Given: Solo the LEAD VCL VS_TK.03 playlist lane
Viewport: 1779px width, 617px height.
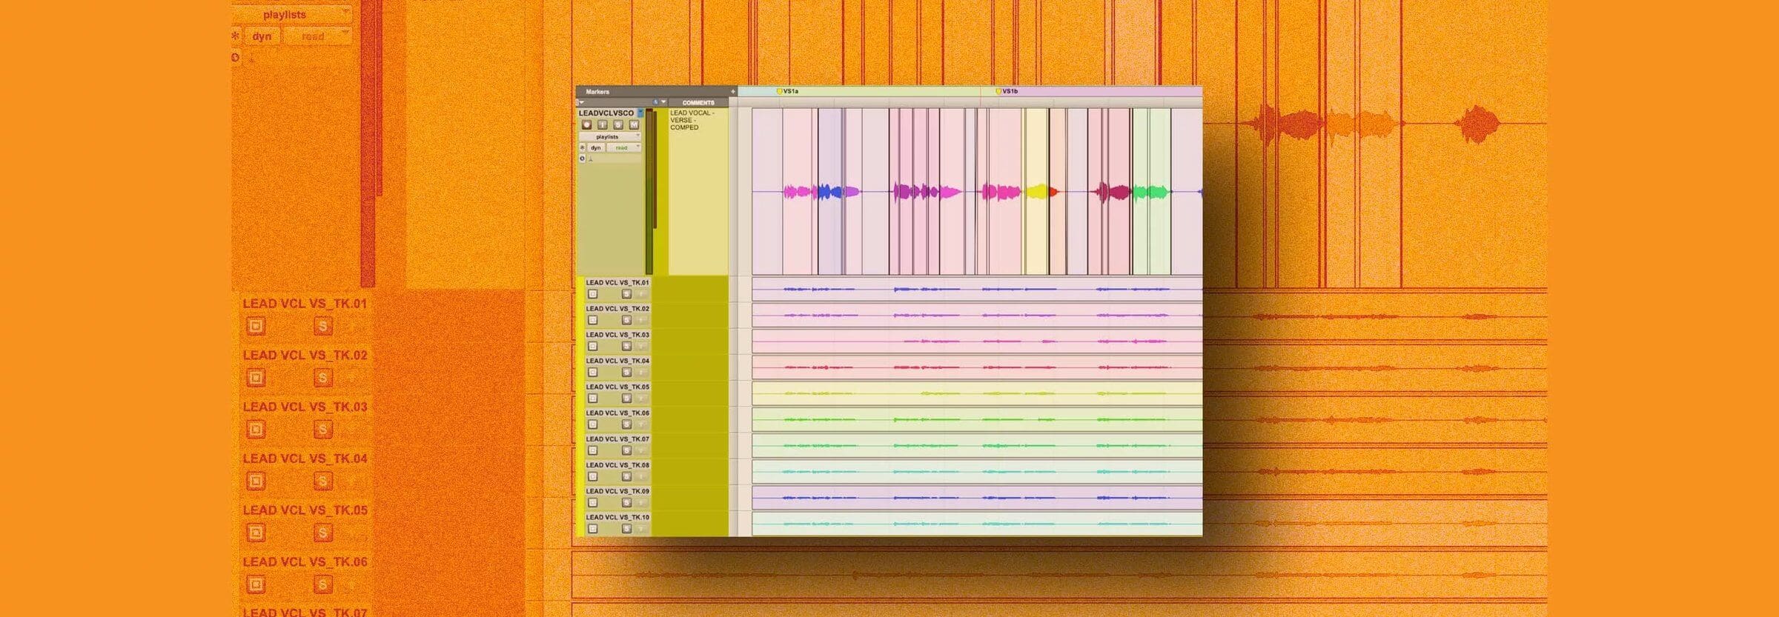Looking at the screenshot, I should click(x=626, y=346).
